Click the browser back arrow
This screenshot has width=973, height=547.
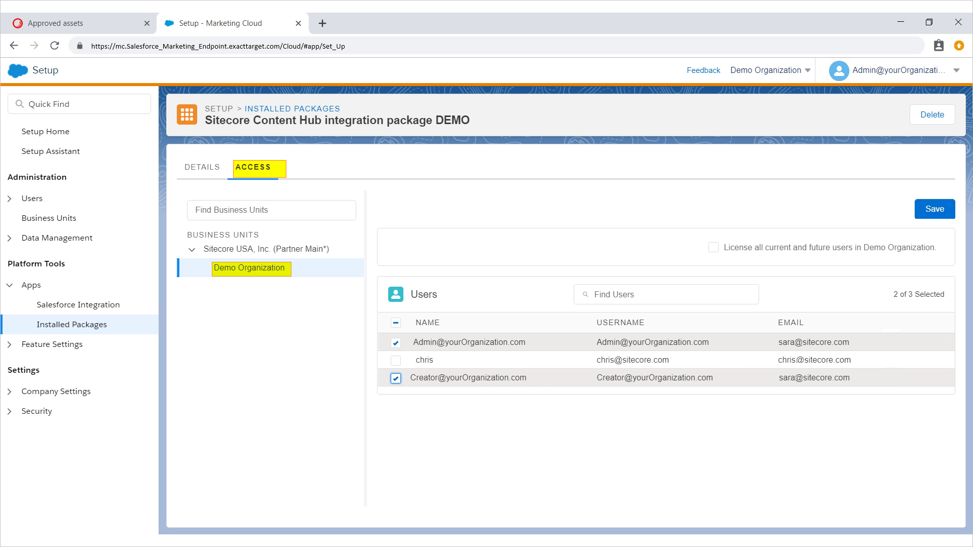(x=14, y=46)
